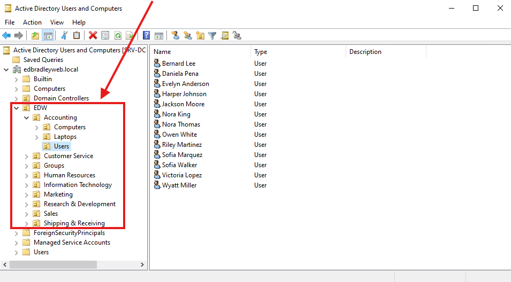Create a new organizational unit icon
511x282 pixels.
tap(200, 35)
